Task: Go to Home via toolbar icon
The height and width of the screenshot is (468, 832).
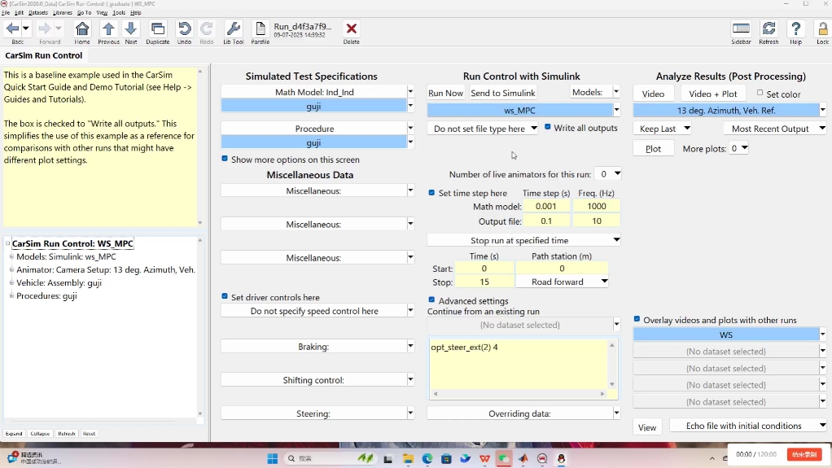Action: pyautogui.click(x=82, y=28)
